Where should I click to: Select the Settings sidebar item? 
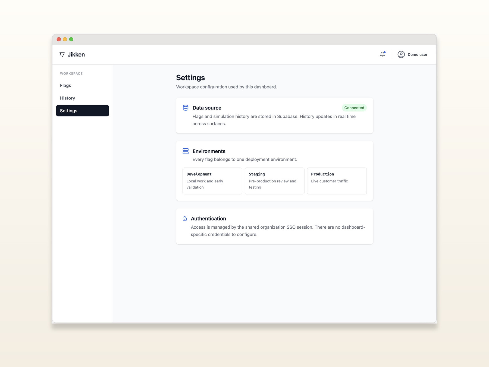tap(83, 111)
